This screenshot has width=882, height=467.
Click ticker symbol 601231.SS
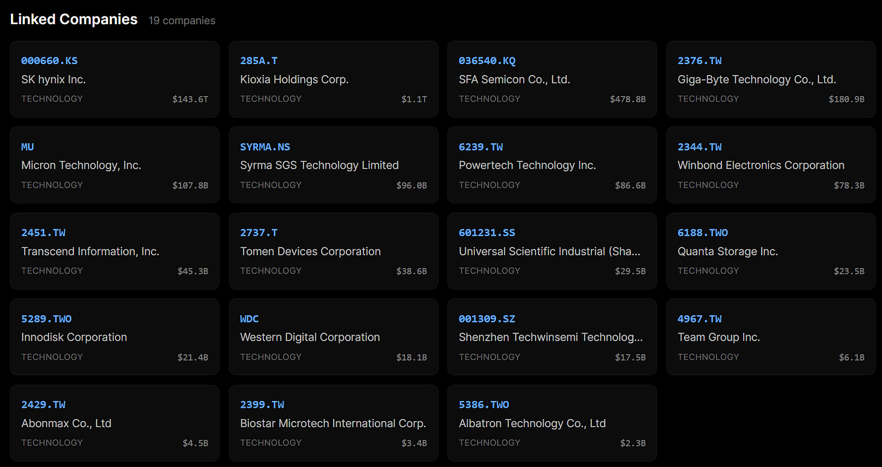click(x=487, y=233)
